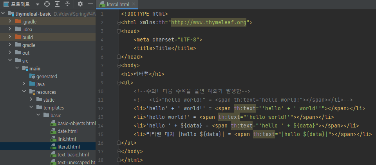
Task: Click the 프로젝트 panel window icon
Action: 7,4
